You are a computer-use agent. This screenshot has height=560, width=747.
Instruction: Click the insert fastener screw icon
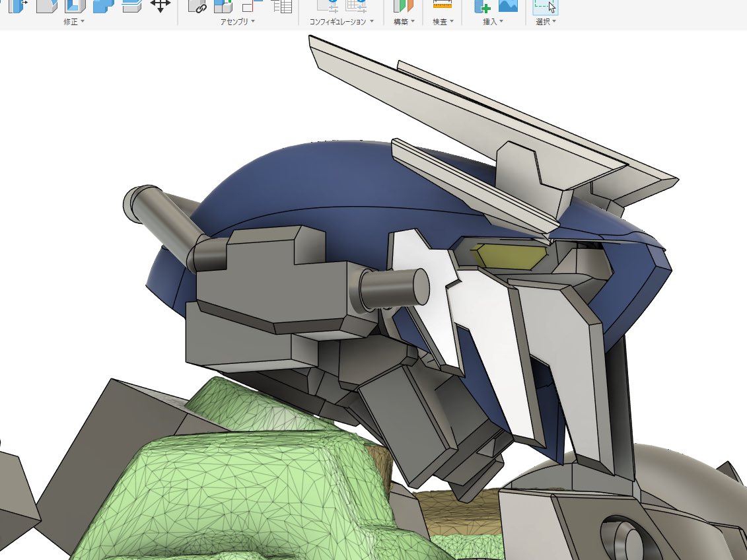tap(482, 6)
